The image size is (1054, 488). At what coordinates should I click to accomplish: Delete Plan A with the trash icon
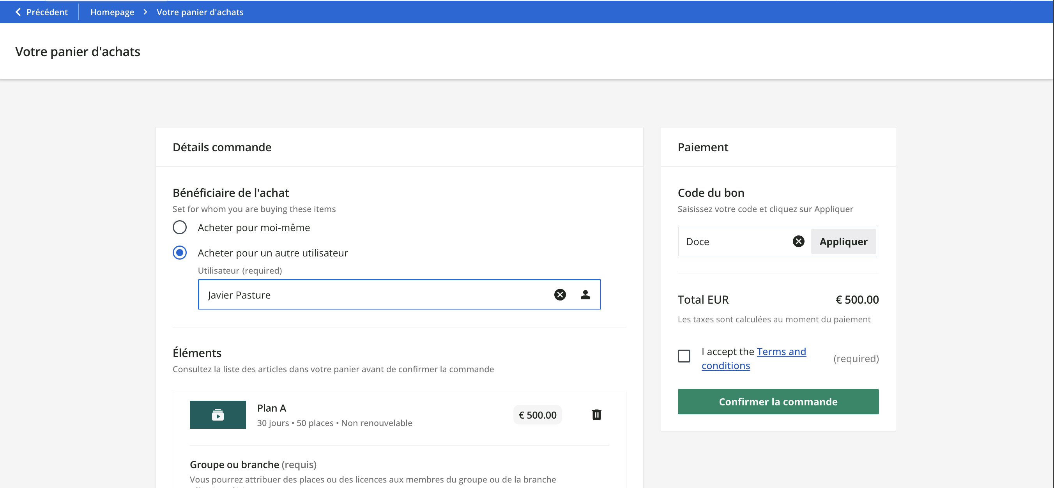tap(596, 414)
